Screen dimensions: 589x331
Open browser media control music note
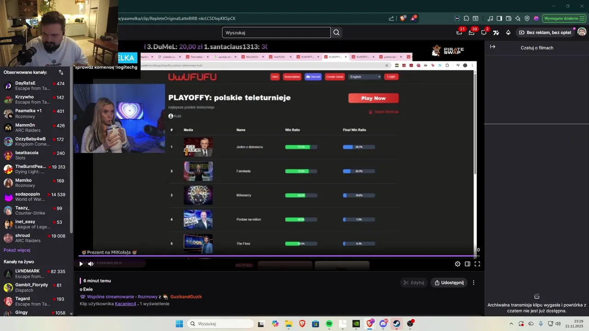(490, 18)
